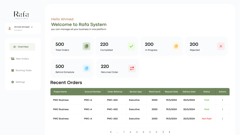Open actions menu for first PWC order
240x135 pixels.
pyautogui.click(x=222, y=100)
